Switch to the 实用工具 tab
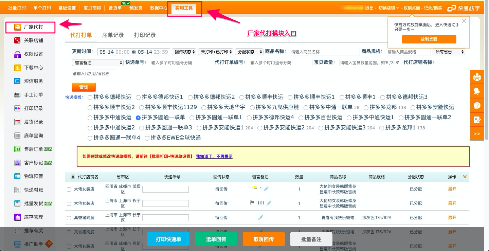 pyautogui.click(x=184, y=8)
